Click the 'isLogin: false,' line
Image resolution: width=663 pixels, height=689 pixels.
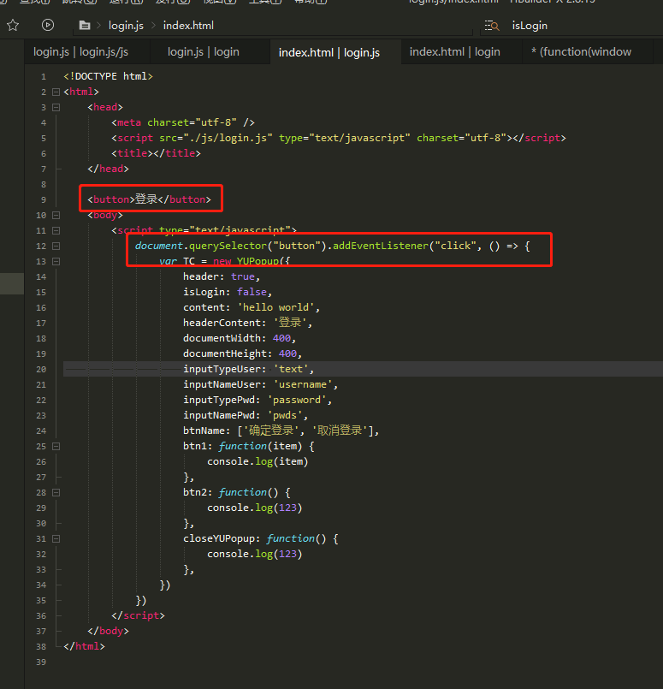click(x=228, y=292)
